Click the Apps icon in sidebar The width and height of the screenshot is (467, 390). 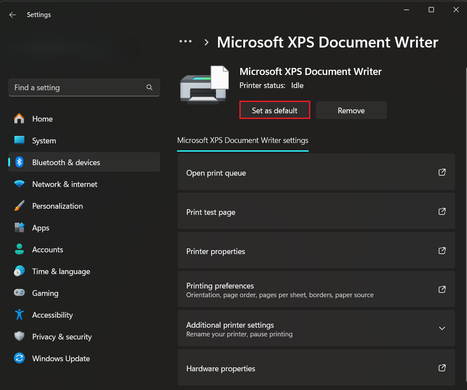[x=19, y=227]
